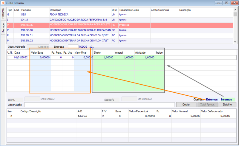Click the U.N. cell showing 1

pyautogui.click(x=10, y=58)
